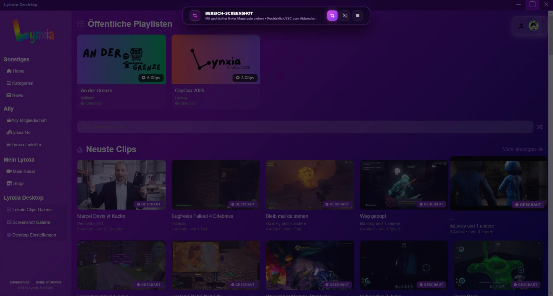Click the Lynxia logo in the sidebar
Viewport: 553px width, 296px height.
click(33, 31)
